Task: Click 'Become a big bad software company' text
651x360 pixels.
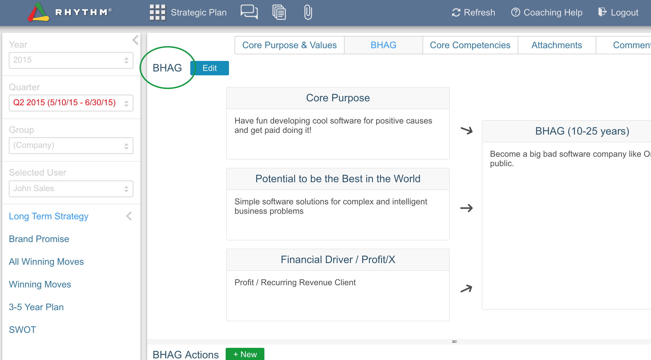Action: tap(570, 159)
